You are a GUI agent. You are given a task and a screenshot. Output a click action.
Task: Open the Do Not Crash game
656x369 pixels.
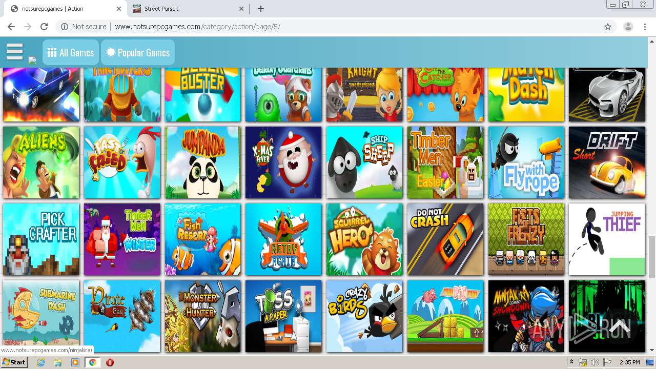coord(445,239)
